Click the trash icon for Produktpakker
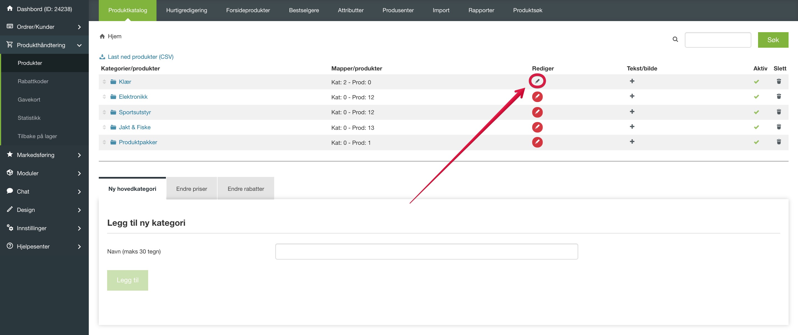This screenshot has width=798, height=335. coord(779,142)
